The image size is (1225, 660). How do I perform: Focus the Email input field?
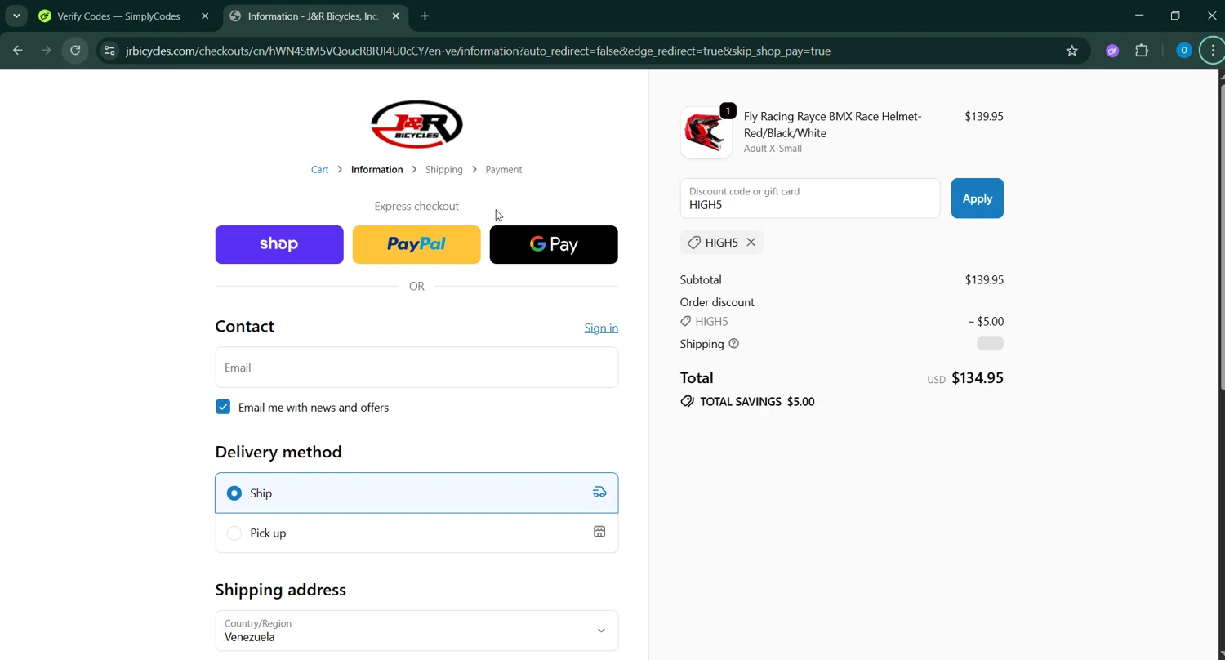click(416, 368)
